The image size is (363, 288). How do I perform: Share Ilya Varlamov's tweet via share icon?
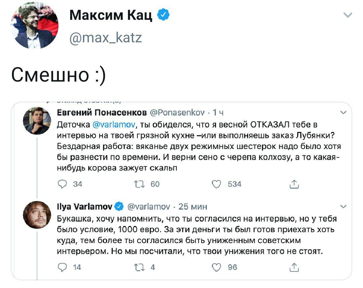coord(294,267)
